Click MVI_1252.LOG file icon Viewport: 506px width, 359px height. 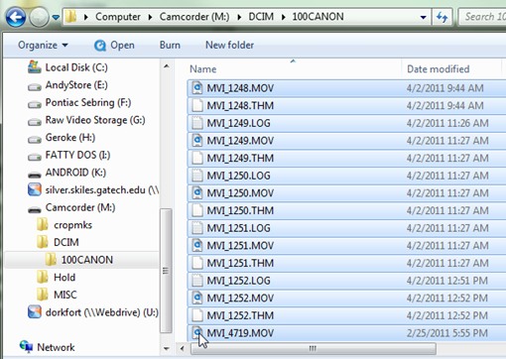coord(197,281)
